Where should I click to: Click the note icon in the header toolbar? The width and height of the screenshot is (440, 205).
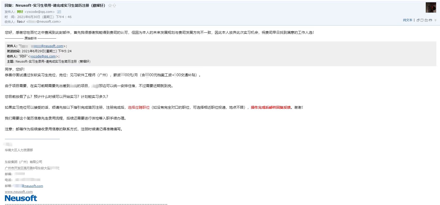click(422, 20)
